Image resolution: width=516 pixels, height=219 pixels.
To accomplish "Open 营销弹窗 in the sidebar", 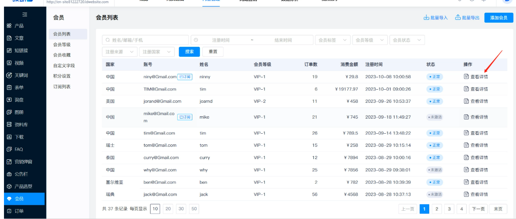I will 23,162.
